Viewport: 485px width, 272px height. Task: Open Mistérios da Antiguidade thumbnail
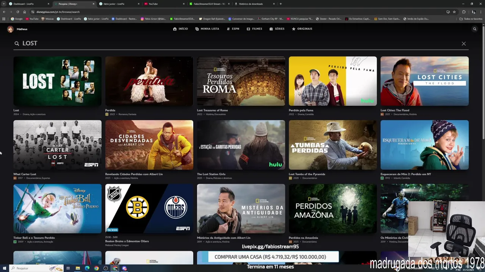[241, 209]
